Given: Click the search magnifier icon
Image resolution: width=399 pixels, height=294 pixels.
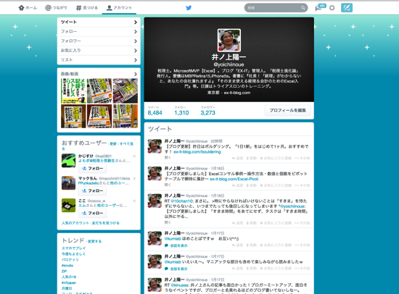Looking at the screenshot, I should pos(303,8).
